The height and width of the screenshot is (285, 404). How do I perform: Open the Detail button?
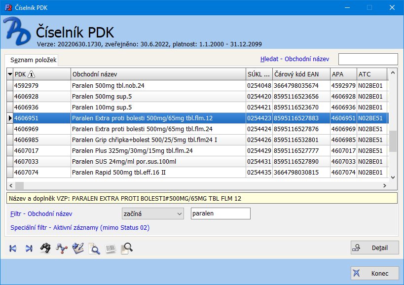pos(374,248)
